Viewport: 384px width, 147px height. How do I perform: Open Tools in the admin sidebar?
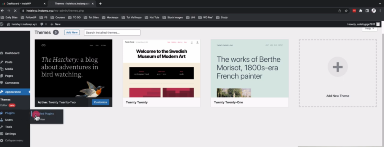click(x=8, y=127)
